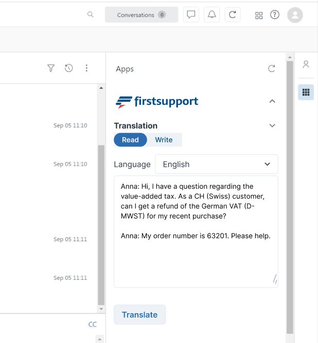Click inside the translated text area
The height and width of the screenshot is (343, 318).
(x=196, y=231)
